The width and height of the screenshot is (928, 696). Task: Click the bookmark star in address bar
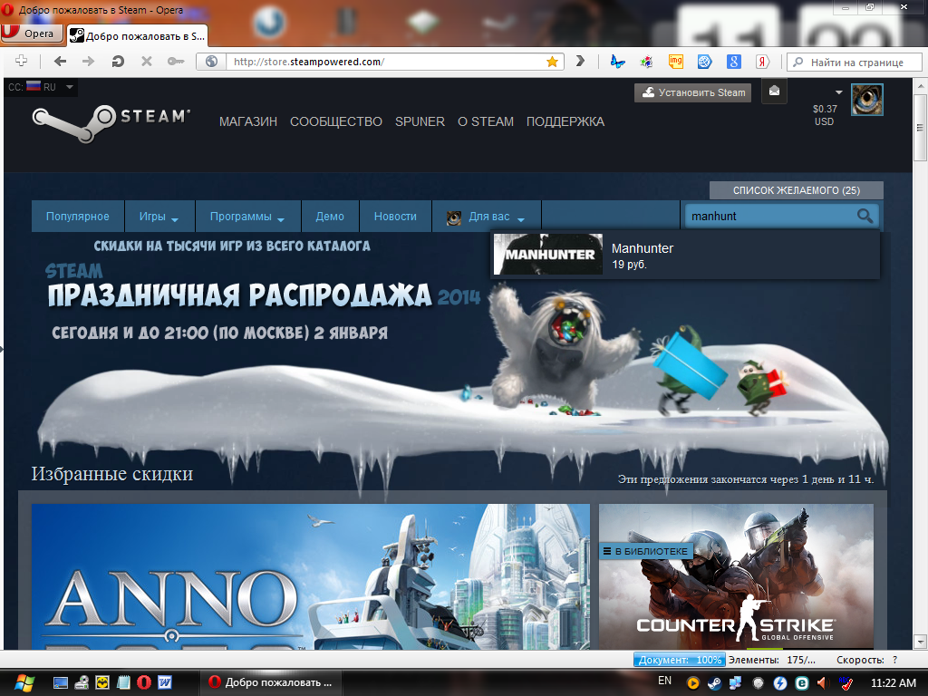[552, 62]
